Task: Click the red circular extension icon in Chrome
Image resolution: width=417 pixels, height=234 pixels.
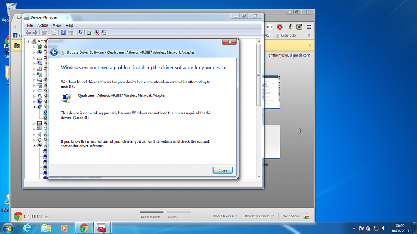Action: tap(280, 27)
